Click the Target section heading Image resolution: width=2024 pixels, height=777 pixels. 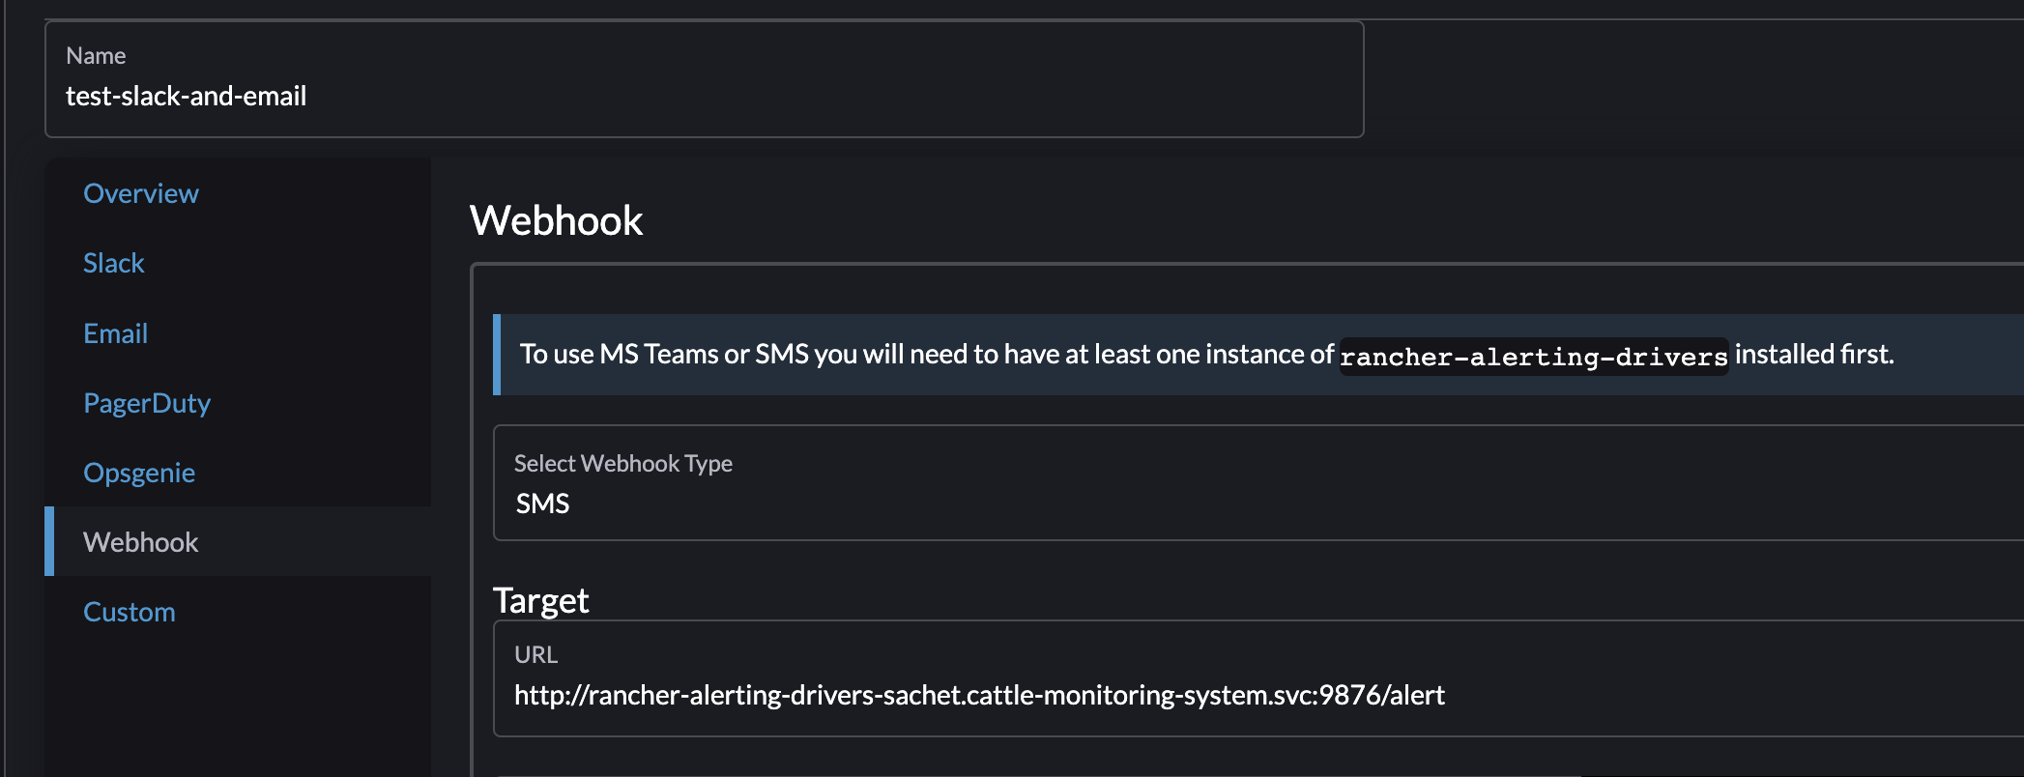click(x=541, y=599)
